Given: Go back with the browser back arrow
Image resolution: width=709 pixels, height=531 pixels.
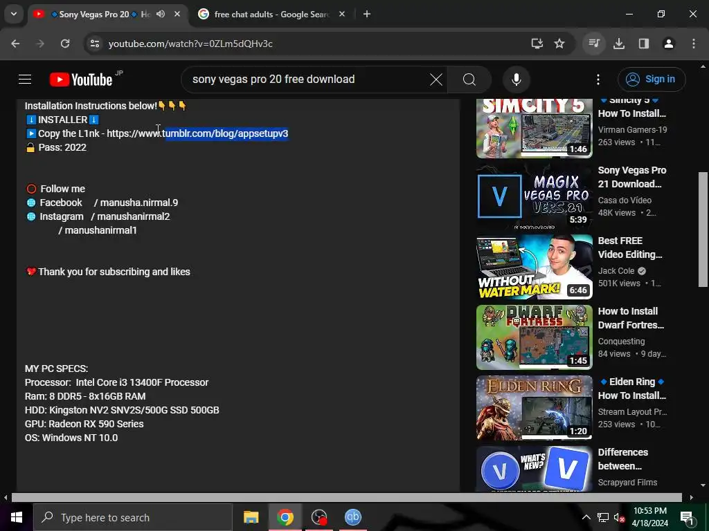Looking at the screenshot, I should 15,44.
